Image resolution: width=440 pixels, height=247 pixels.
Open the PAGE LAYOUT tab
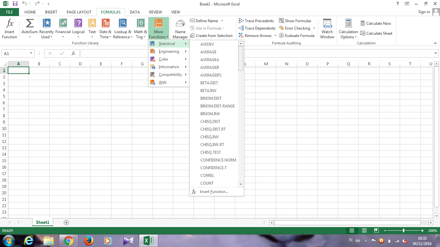coord(79,12)
